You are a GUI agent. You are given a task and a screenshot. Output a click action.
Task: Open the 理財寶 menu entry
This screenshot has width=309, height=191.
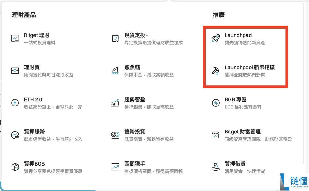[x=33, y=67]
